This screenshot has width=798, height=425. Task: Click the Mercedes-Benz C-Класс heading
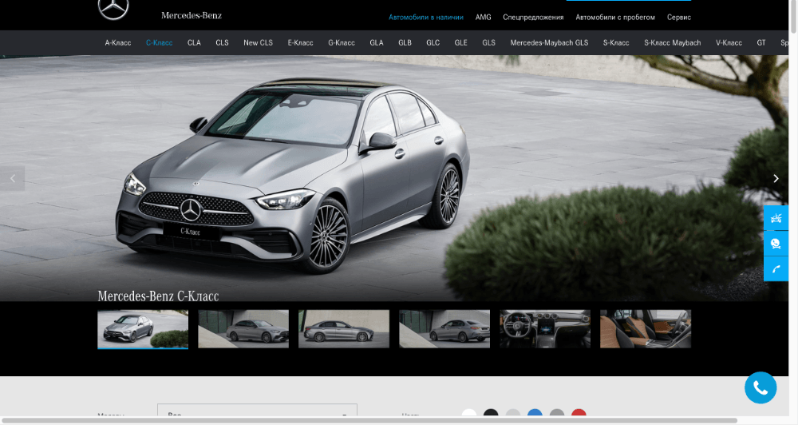158,296
